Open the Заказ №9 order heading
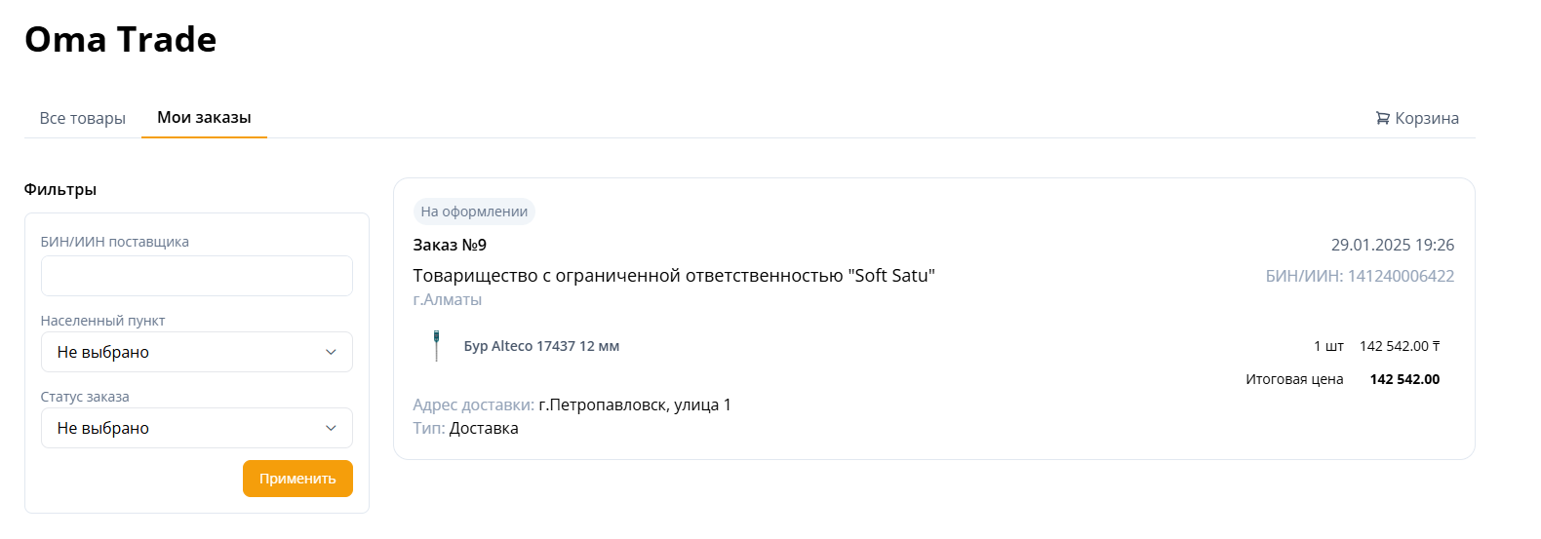1541x539 pixels. pos(450,245)
